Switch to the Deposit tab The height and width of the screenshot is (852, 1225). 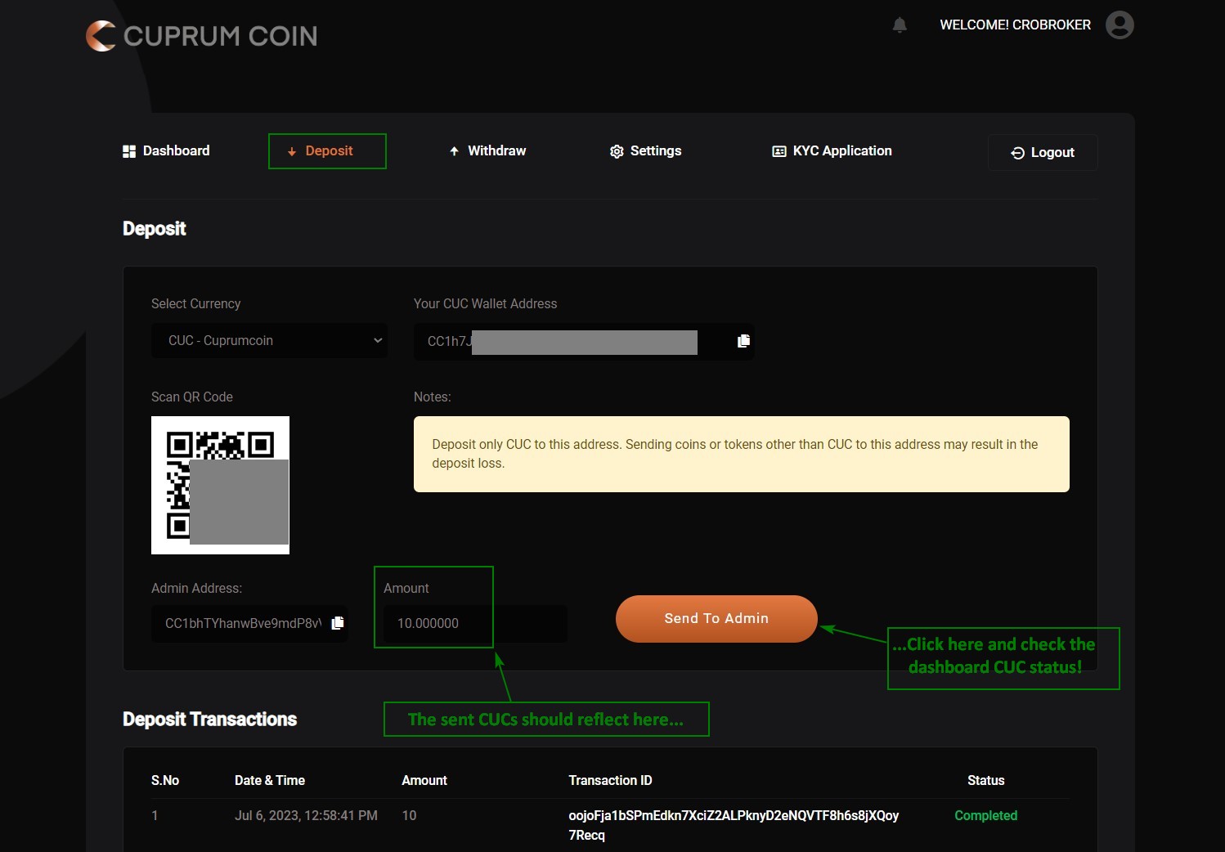coord(327,151)
